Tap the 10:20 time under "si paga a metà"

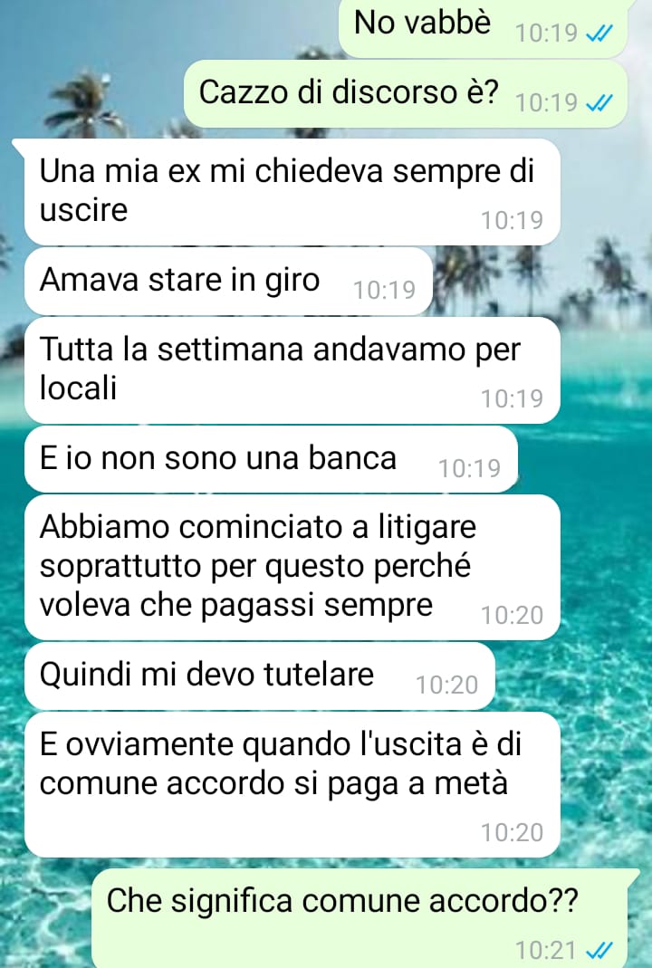512,833
